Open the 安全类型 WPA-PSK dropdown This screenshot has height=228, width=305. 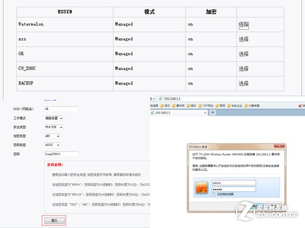point(54,127)
